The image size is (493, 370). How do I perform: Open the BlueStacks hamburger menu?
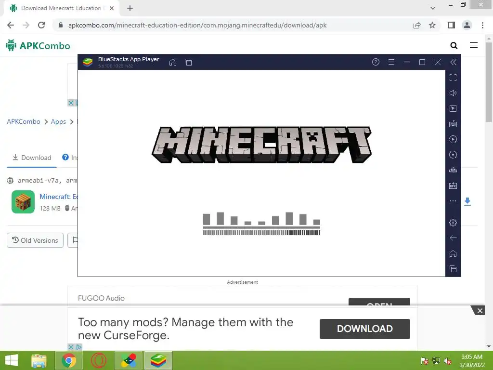(391, 62)
